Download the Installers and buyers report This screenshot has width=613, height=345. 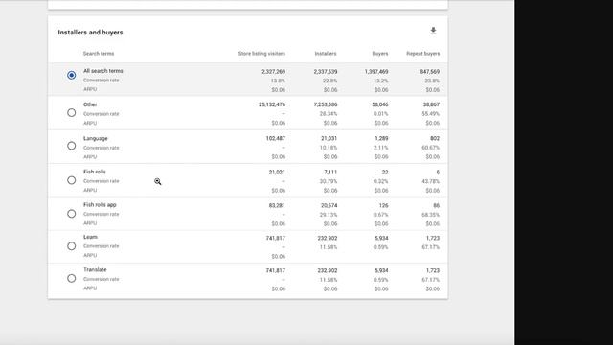(433, 31)
